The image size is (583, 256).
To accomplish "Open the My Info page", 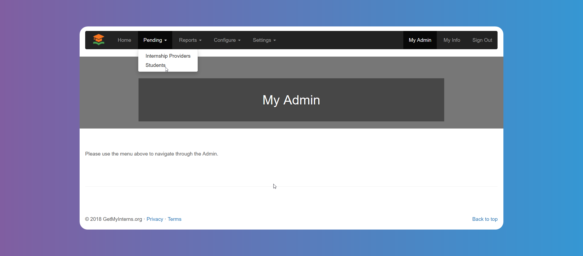I will (x=452, y=40).
